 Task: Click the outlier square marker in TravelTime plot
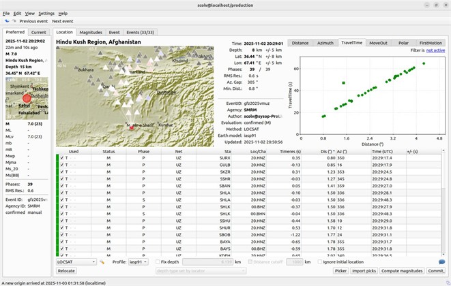[x=343, y=83]
